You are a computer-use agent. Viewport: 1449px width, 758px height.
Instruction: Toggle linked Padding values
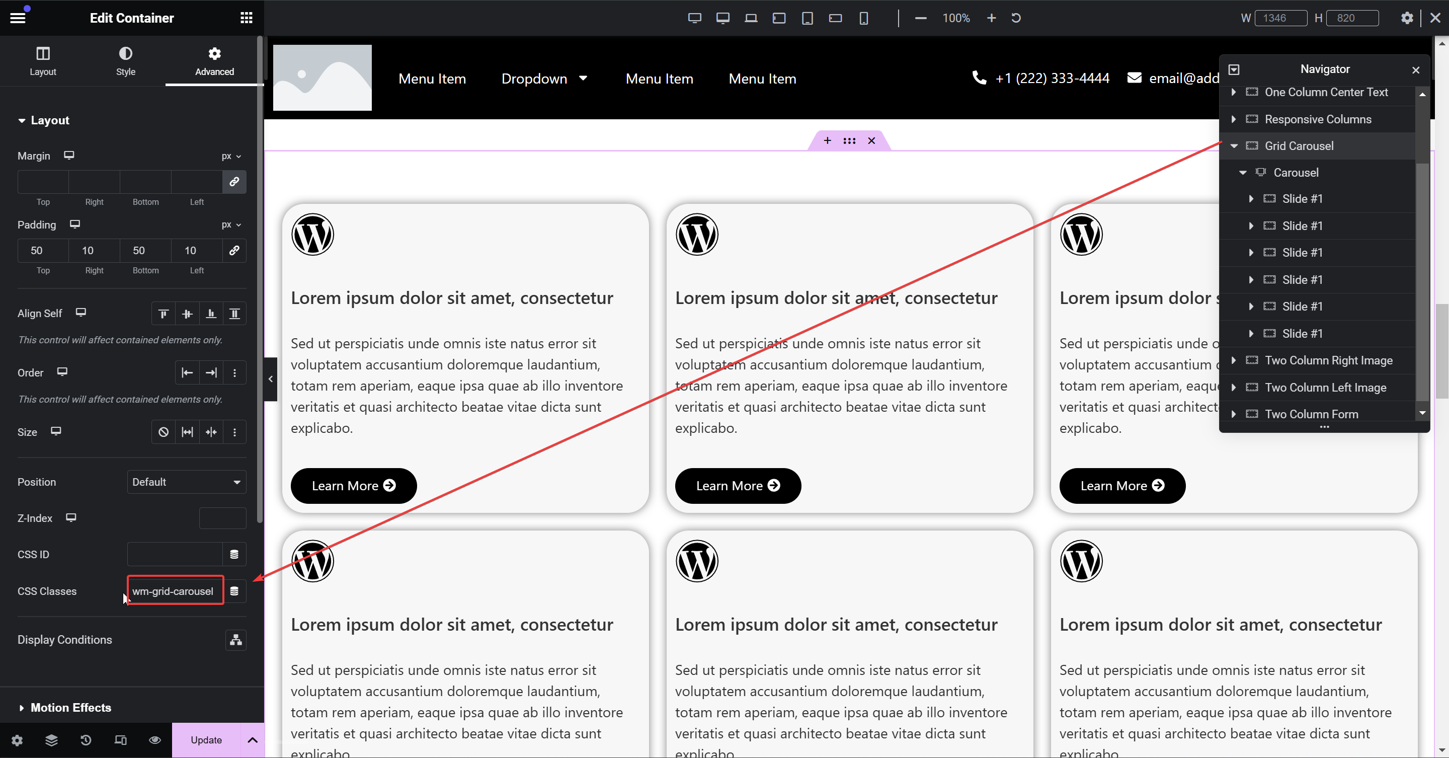pyautogui.click(x=234, y=251)
